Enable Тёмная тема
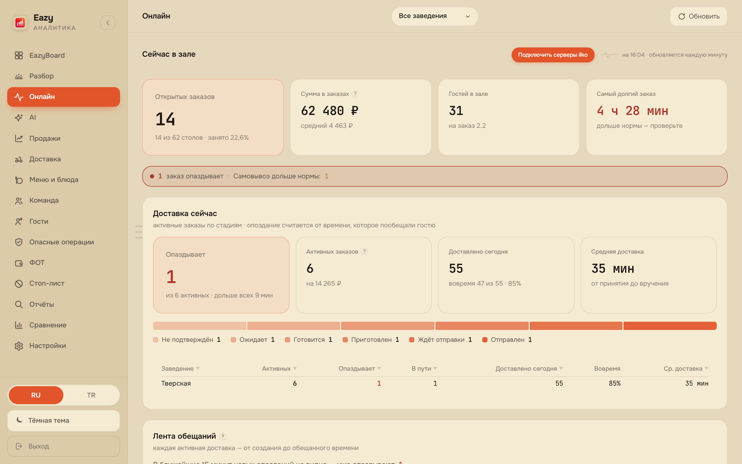 pyautogui.click(x=63, y=420)
